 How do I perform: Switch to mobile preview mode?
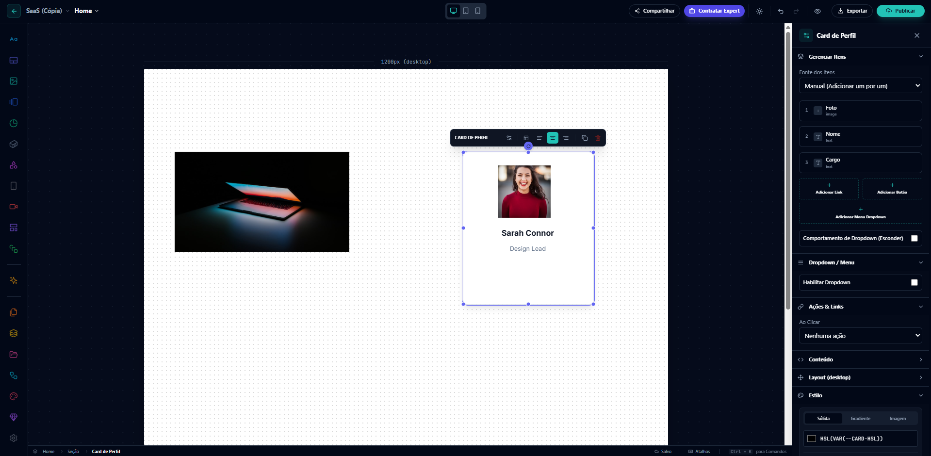(477, 11)
